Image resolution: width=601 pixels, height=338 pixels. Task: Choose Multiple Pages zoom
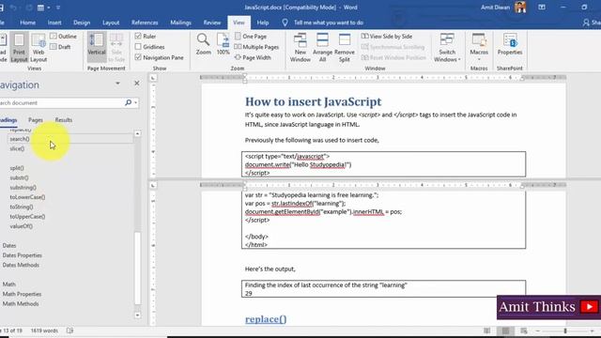tap(256, 47)
